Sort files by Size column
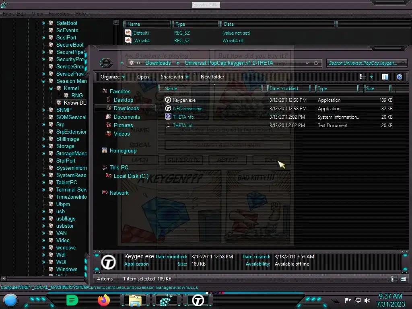Screen dimensions: 412x309 click(x=377, y=89)
